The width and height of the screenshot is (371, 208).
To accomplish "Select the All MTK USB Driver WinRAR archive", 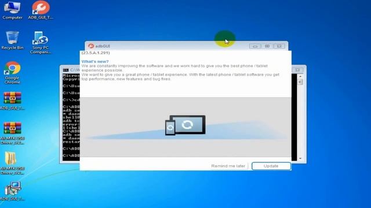I will pyautogui.click(x=12, y=133).
